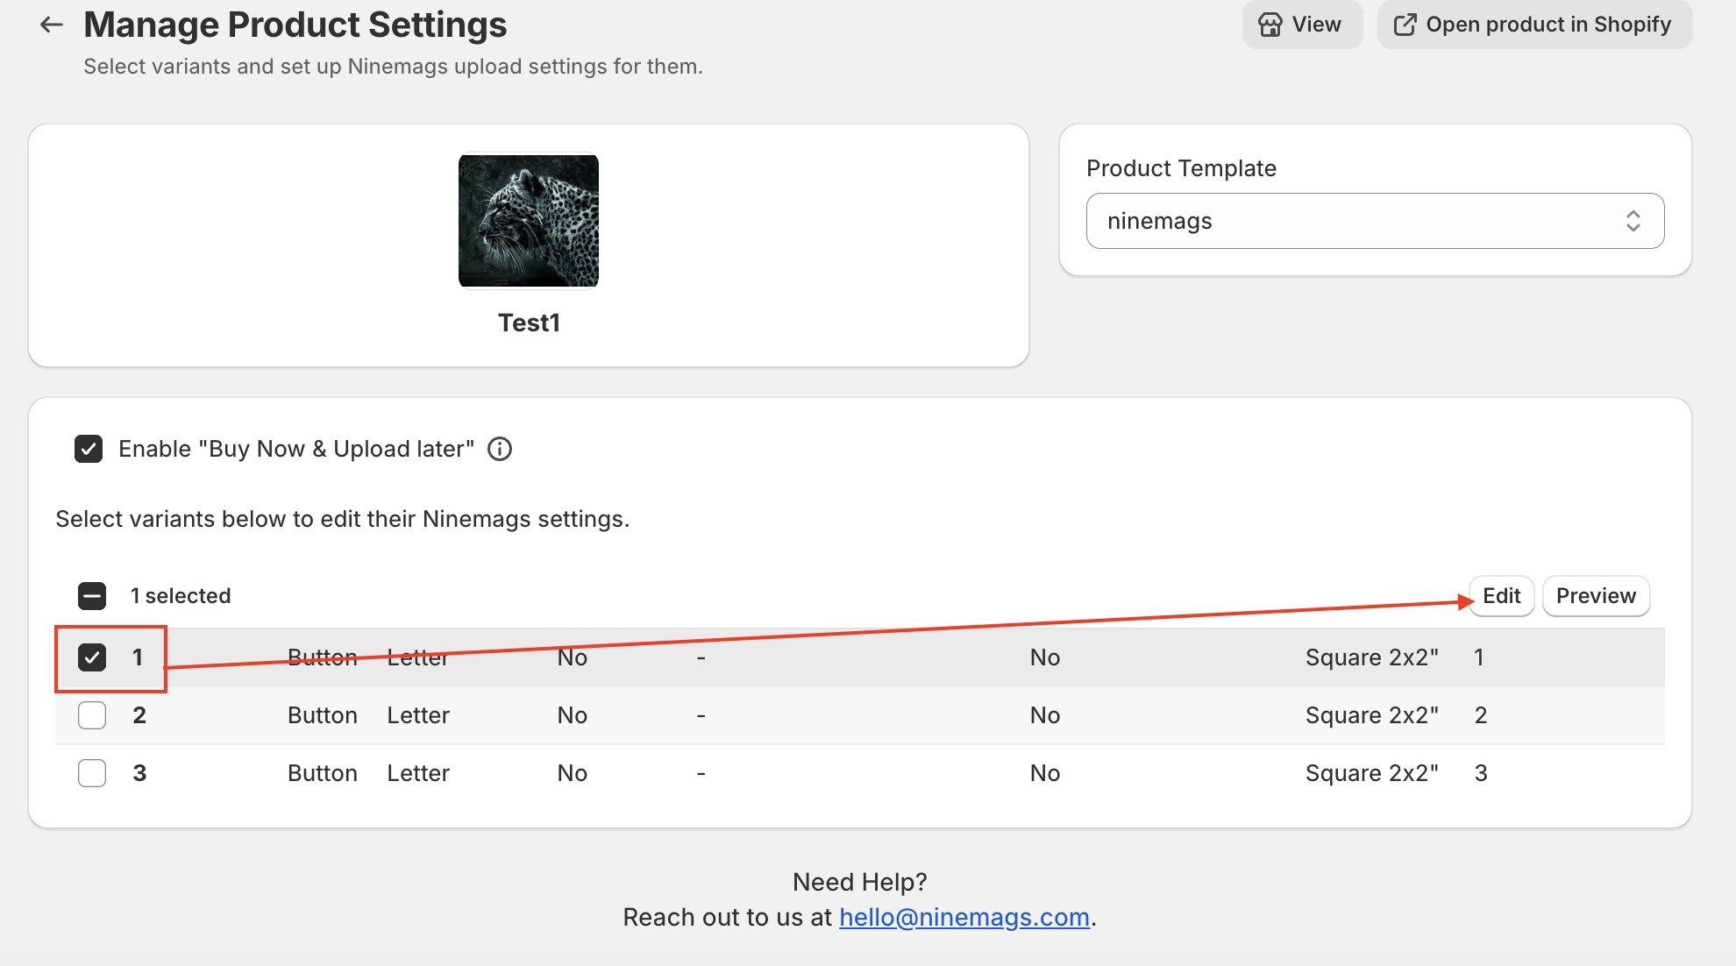Click Square 2x2" in variant 3 row
1736x966 pixels.
[1371, 773]
